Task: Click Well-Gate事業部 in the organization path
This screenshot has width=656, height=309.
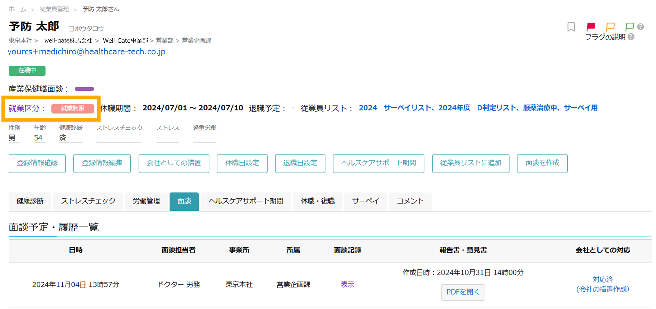Action: click(x=126, y=41)
